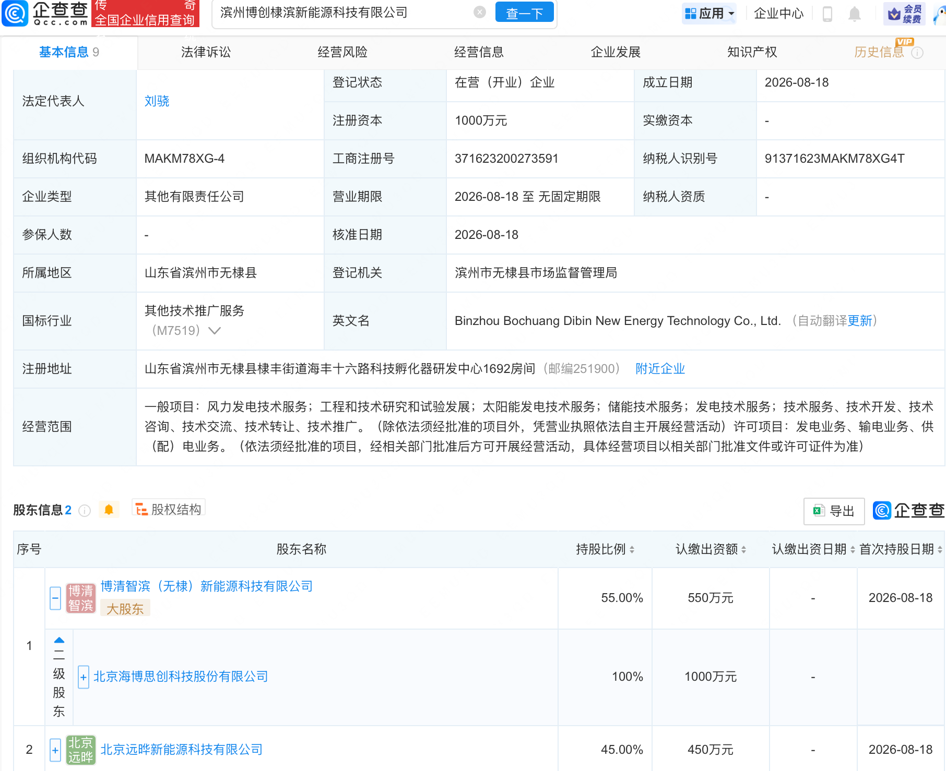Select taxpayer ID 91371623MAKM78XG4T
Viewport: 946px width, 771px height.
(834, 159)
